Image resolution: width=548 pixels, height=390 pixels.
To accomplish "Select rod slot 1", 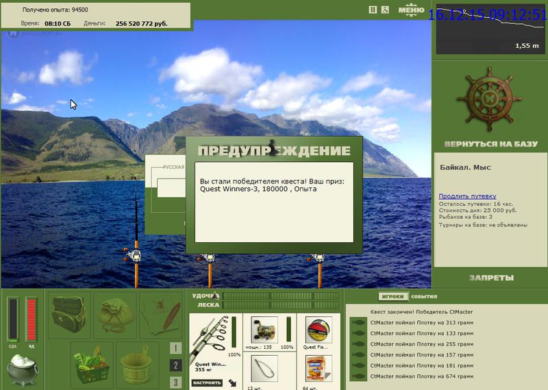I will tap(176, 348).
